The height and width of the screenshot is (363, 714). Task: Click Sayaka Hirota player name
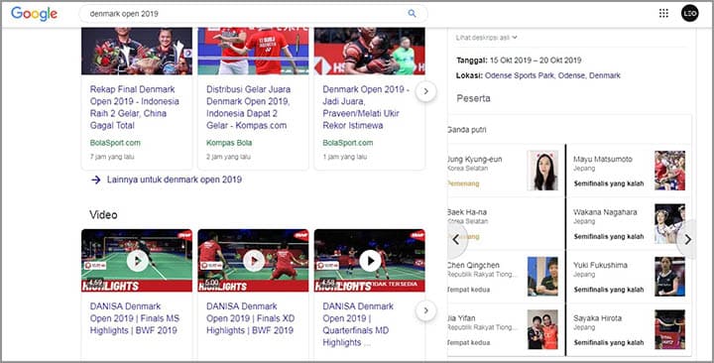(x=597, y=318)
